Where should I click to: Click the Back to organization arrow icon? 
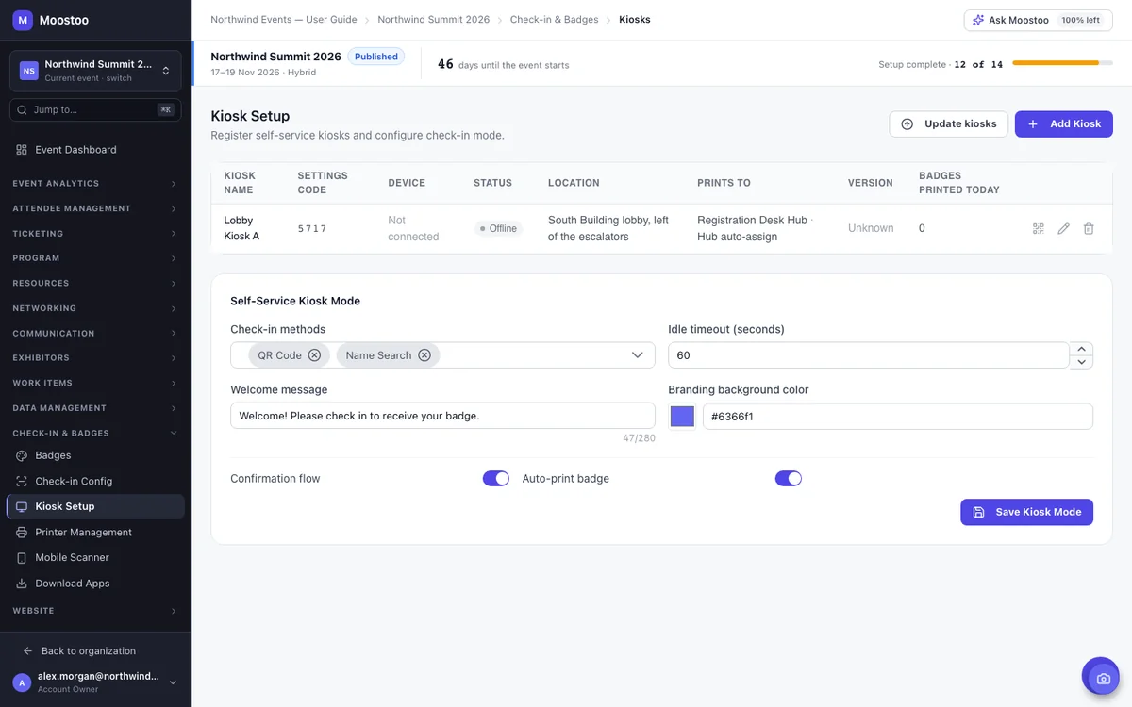pos(27,651)
